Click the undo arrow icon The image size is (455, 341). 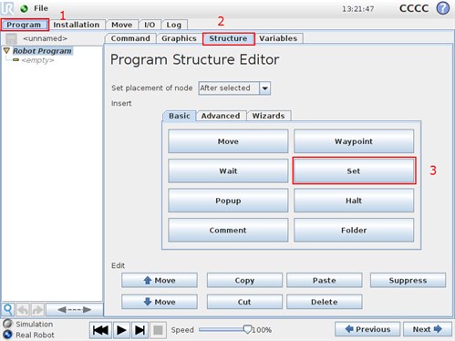[23, 310]
